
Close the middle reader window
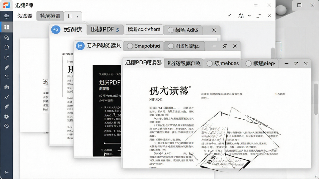(x=235, y=46)
